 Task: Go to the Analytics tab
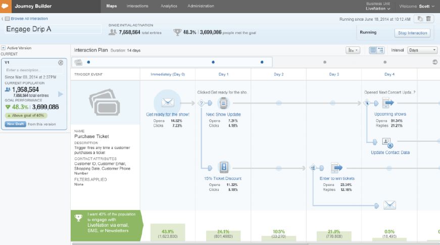pyautogui.click(x=169, y=6)
